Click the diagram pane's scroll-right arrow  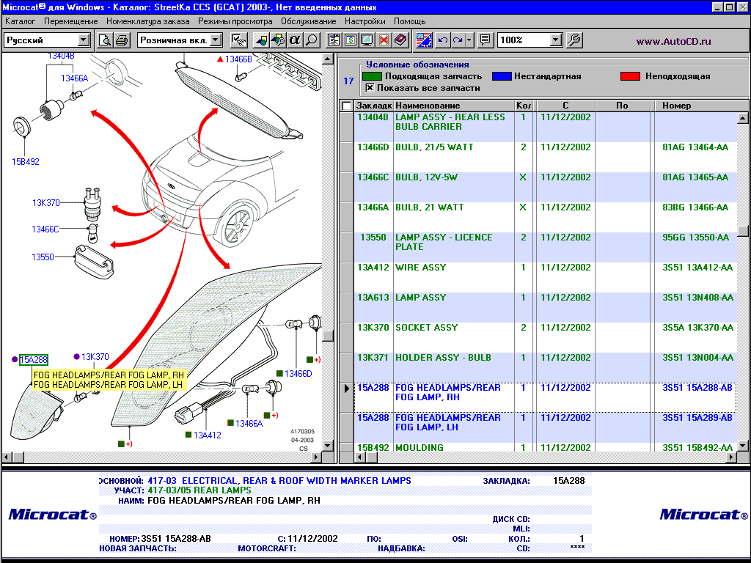(x=315, y=457)
